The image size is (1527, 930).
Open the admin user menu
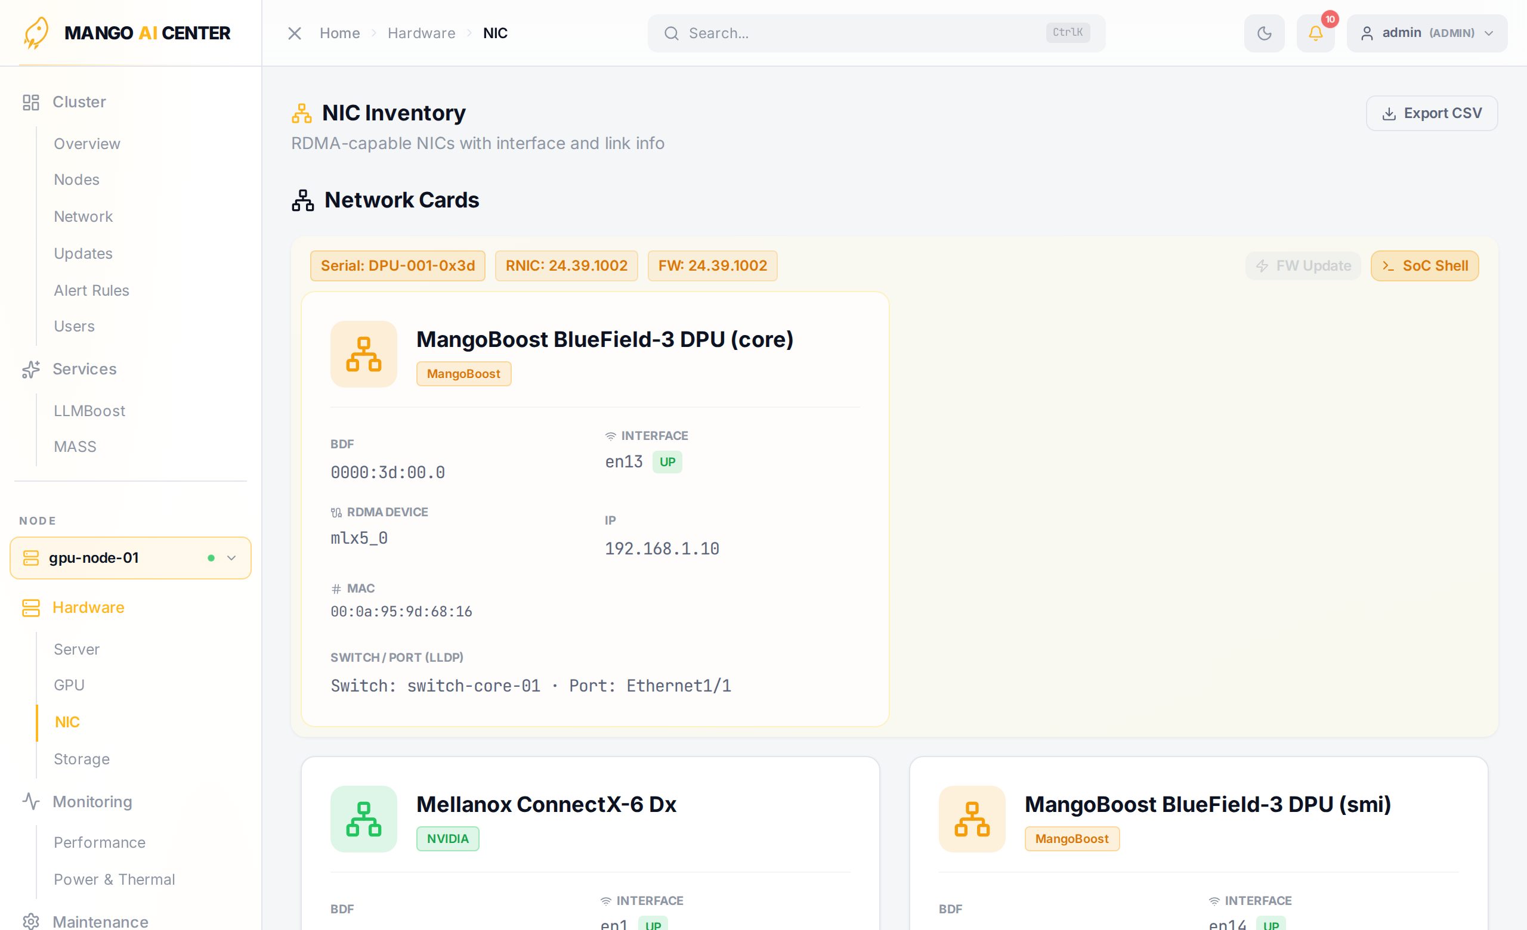(x=1427, y=33)
